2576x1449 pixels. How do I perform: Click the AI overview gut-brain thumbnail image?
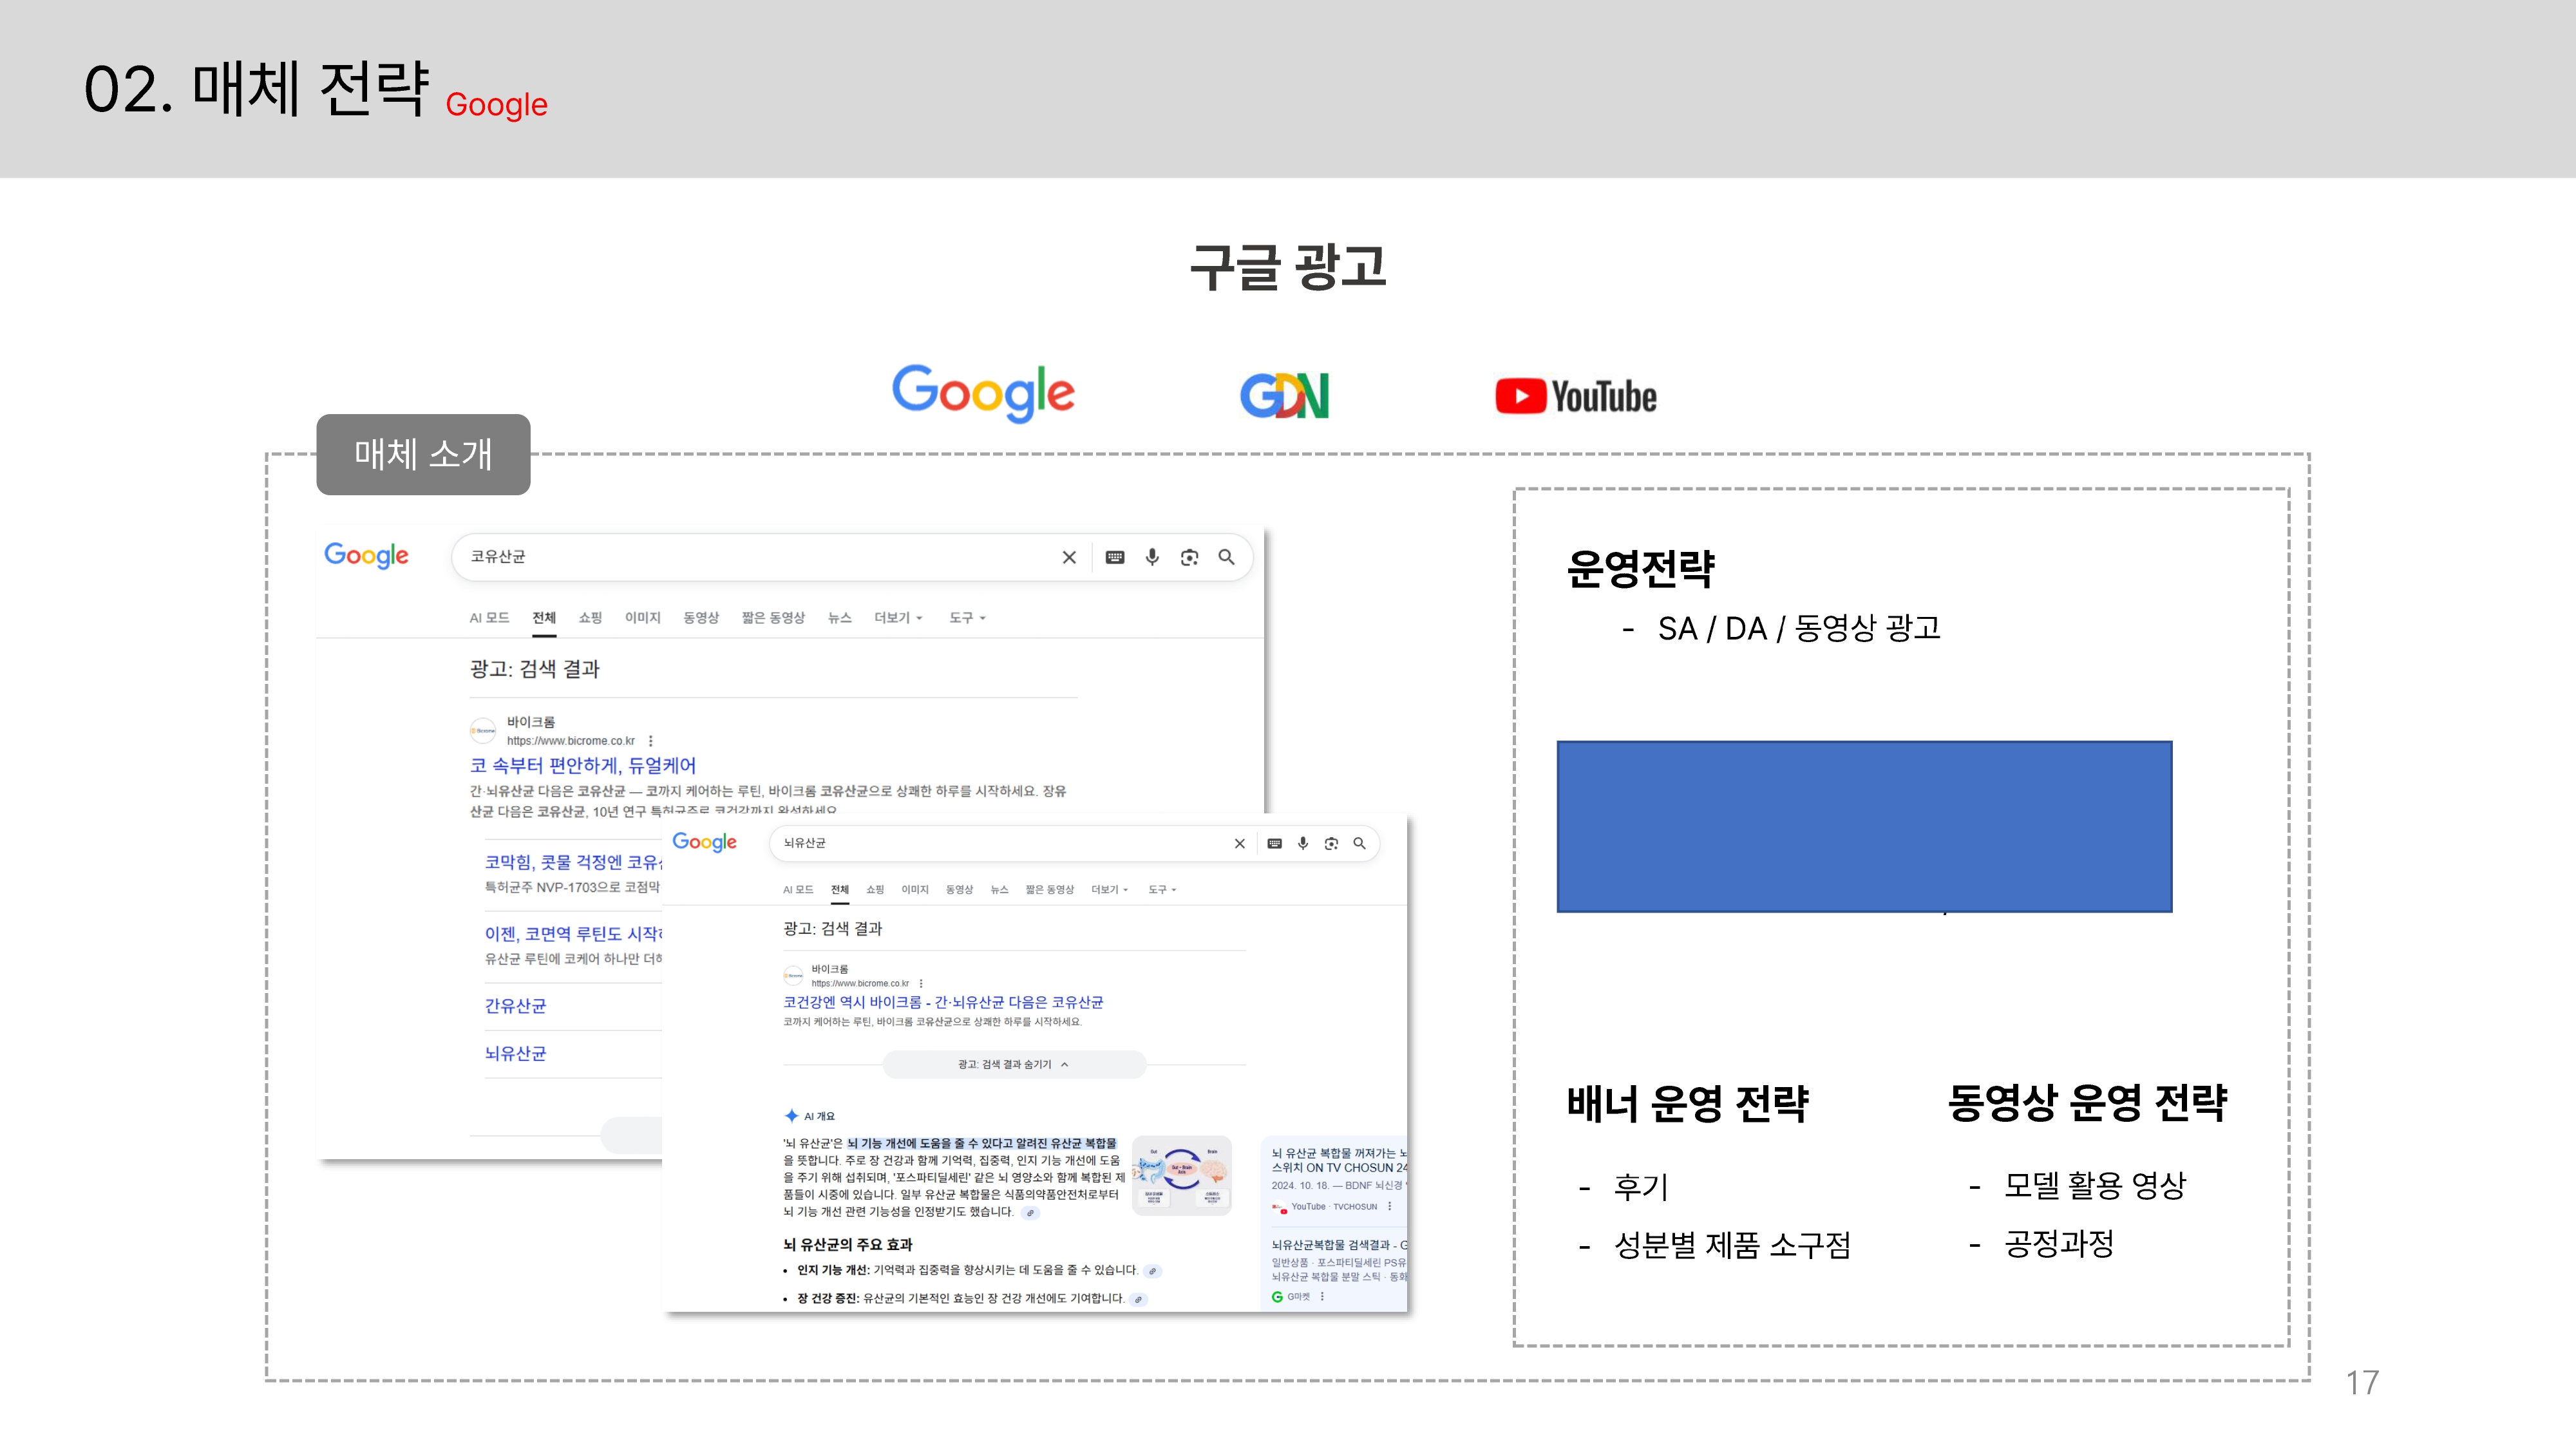click(1181, 1175)
